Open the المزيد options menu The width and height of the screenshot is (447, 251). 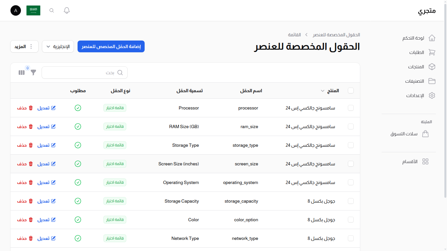click(24, 46)
